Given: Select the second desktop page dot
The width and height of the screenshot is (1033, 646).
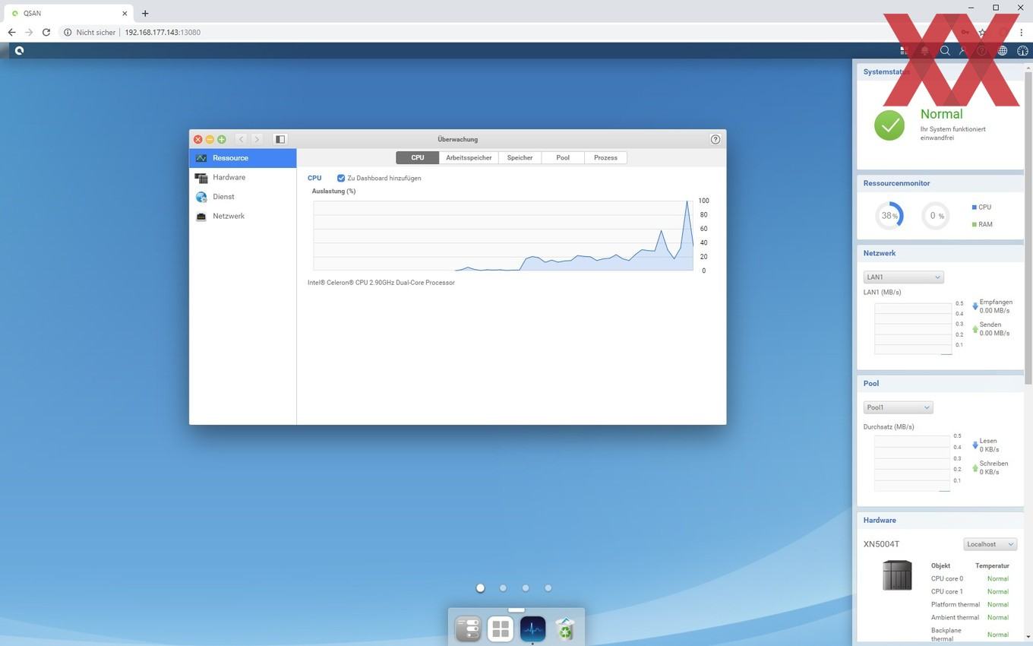Looking at the screenshot, I should click(503, 587).
